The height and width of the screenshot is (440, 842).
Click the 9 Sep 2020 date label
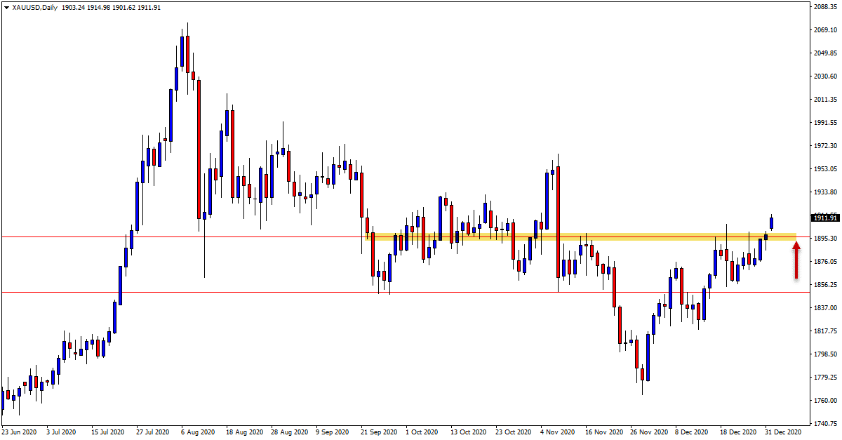(333, 432)
